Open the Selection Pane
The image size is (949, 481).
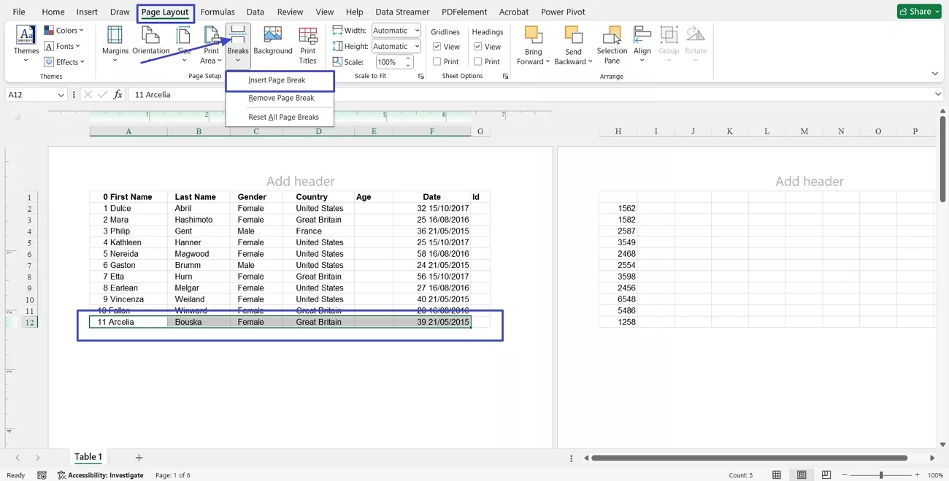point(612,44)
